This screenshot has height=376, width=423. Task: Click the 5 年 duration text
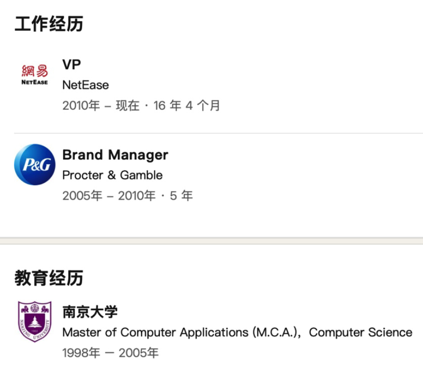coord(181,196)
